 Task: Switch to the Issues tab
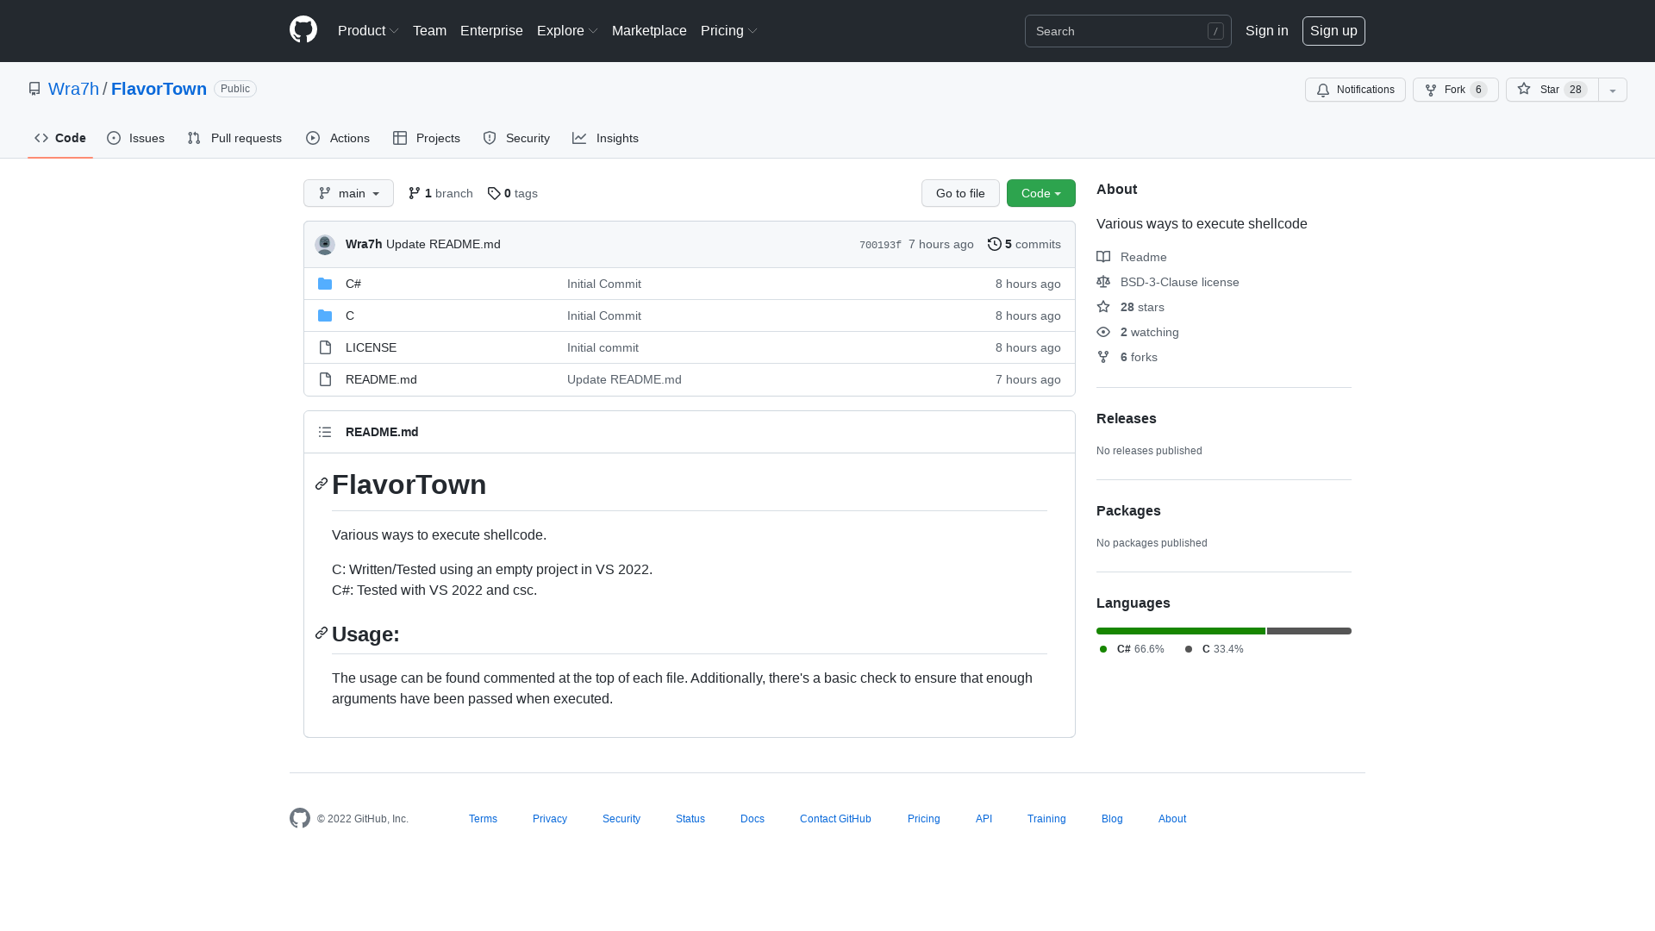[x=136, y=138]
